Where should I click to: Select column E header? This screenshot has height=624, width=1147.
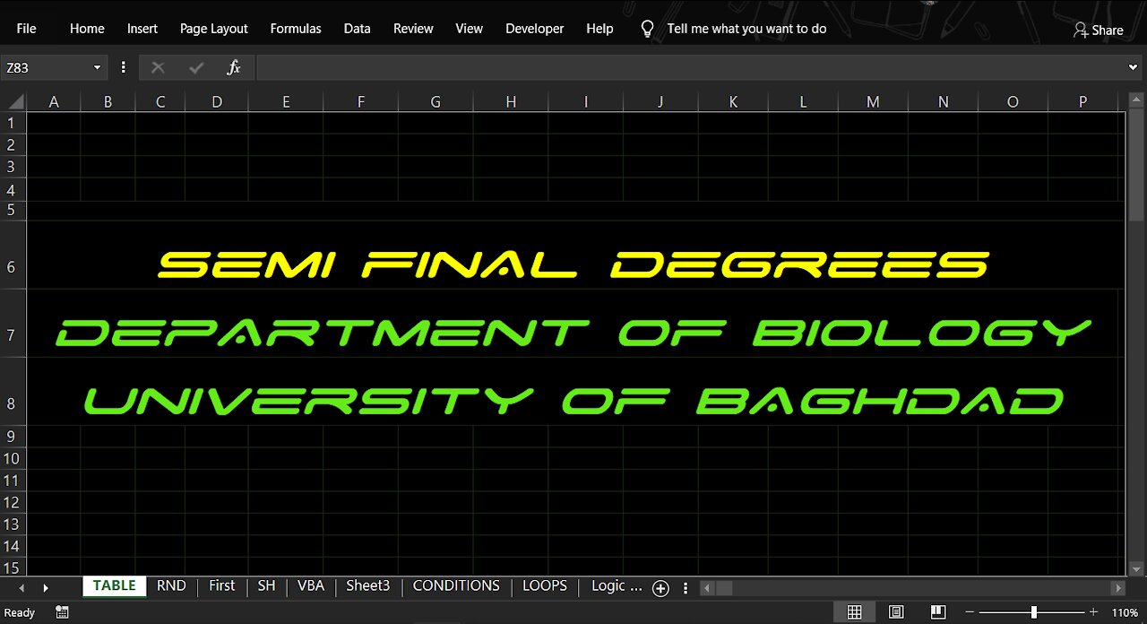pos(286,102)
